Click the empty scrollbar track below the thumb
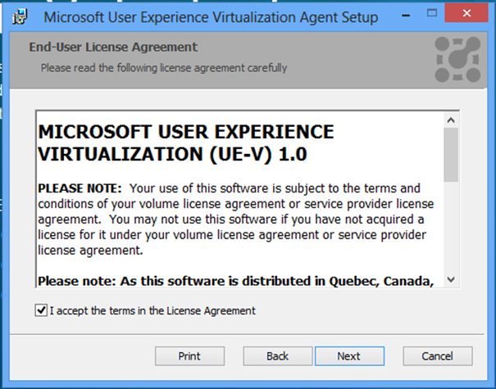Viewport: 496px width, 389px height. 451,227
